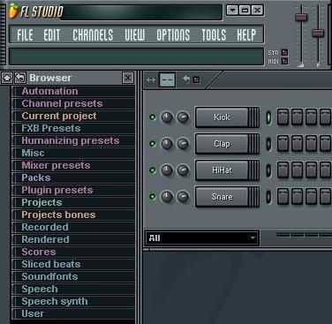Viewport: 332px width, 324px height.
Task: Open the HELP menu
Action: pos(246,35)
